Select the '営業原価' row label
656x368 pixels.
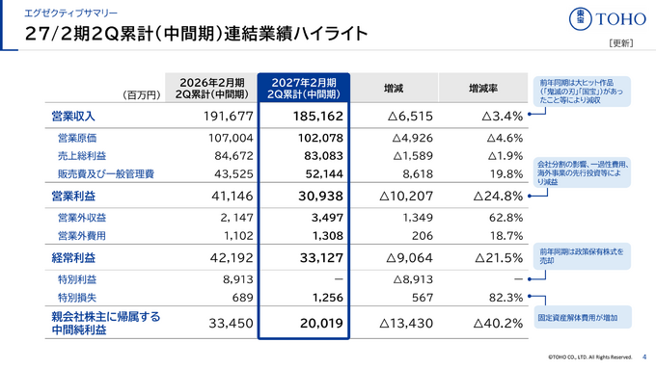(x=77, y=138)
